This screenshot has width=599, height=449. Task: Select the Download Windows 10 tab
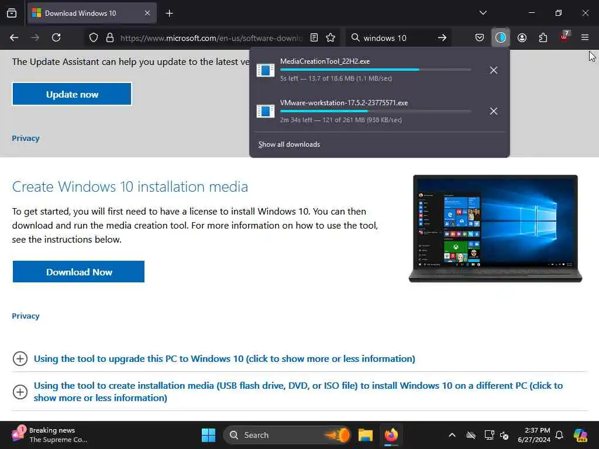pyautogui.click(x=92, y=13)
